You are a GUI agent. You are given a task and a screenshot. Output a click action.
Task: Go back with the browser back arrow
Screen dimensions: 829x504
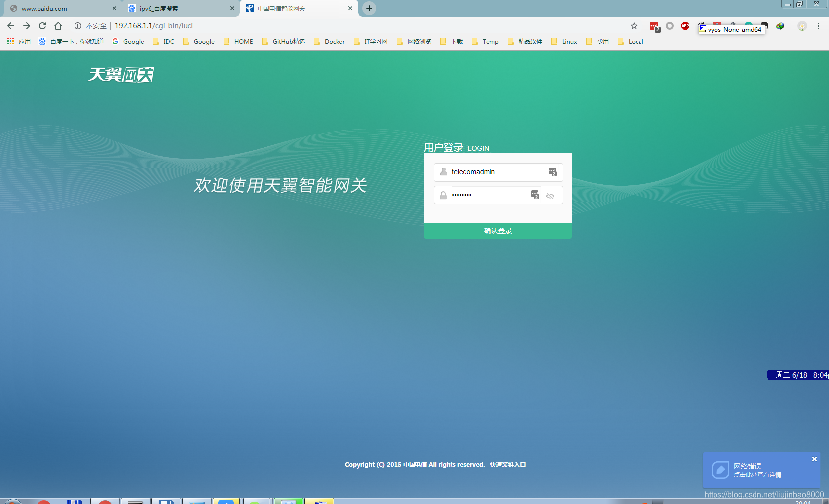tap(11, 26)
